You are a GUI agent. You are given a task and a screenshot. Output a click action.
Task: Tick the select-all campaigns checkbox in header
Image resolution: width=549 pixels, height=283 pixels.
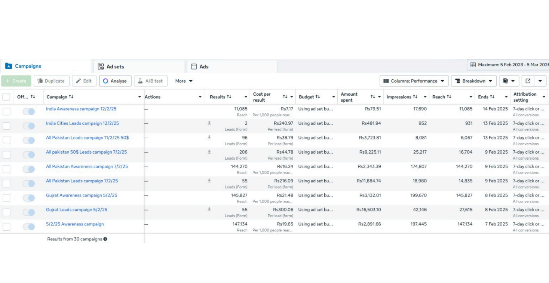pos(6,97)
